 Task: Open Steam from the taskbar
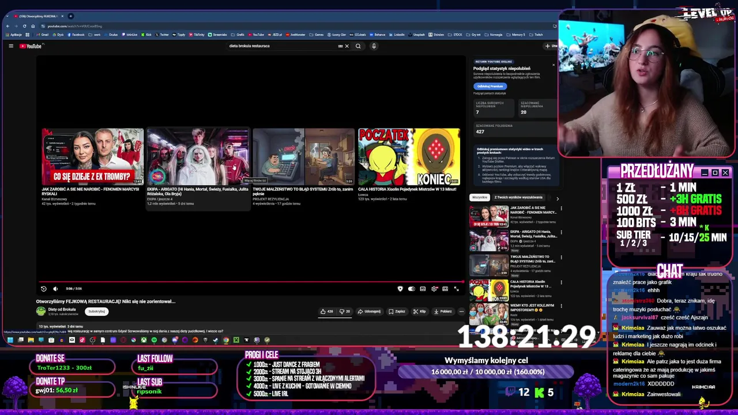point(215,340)
